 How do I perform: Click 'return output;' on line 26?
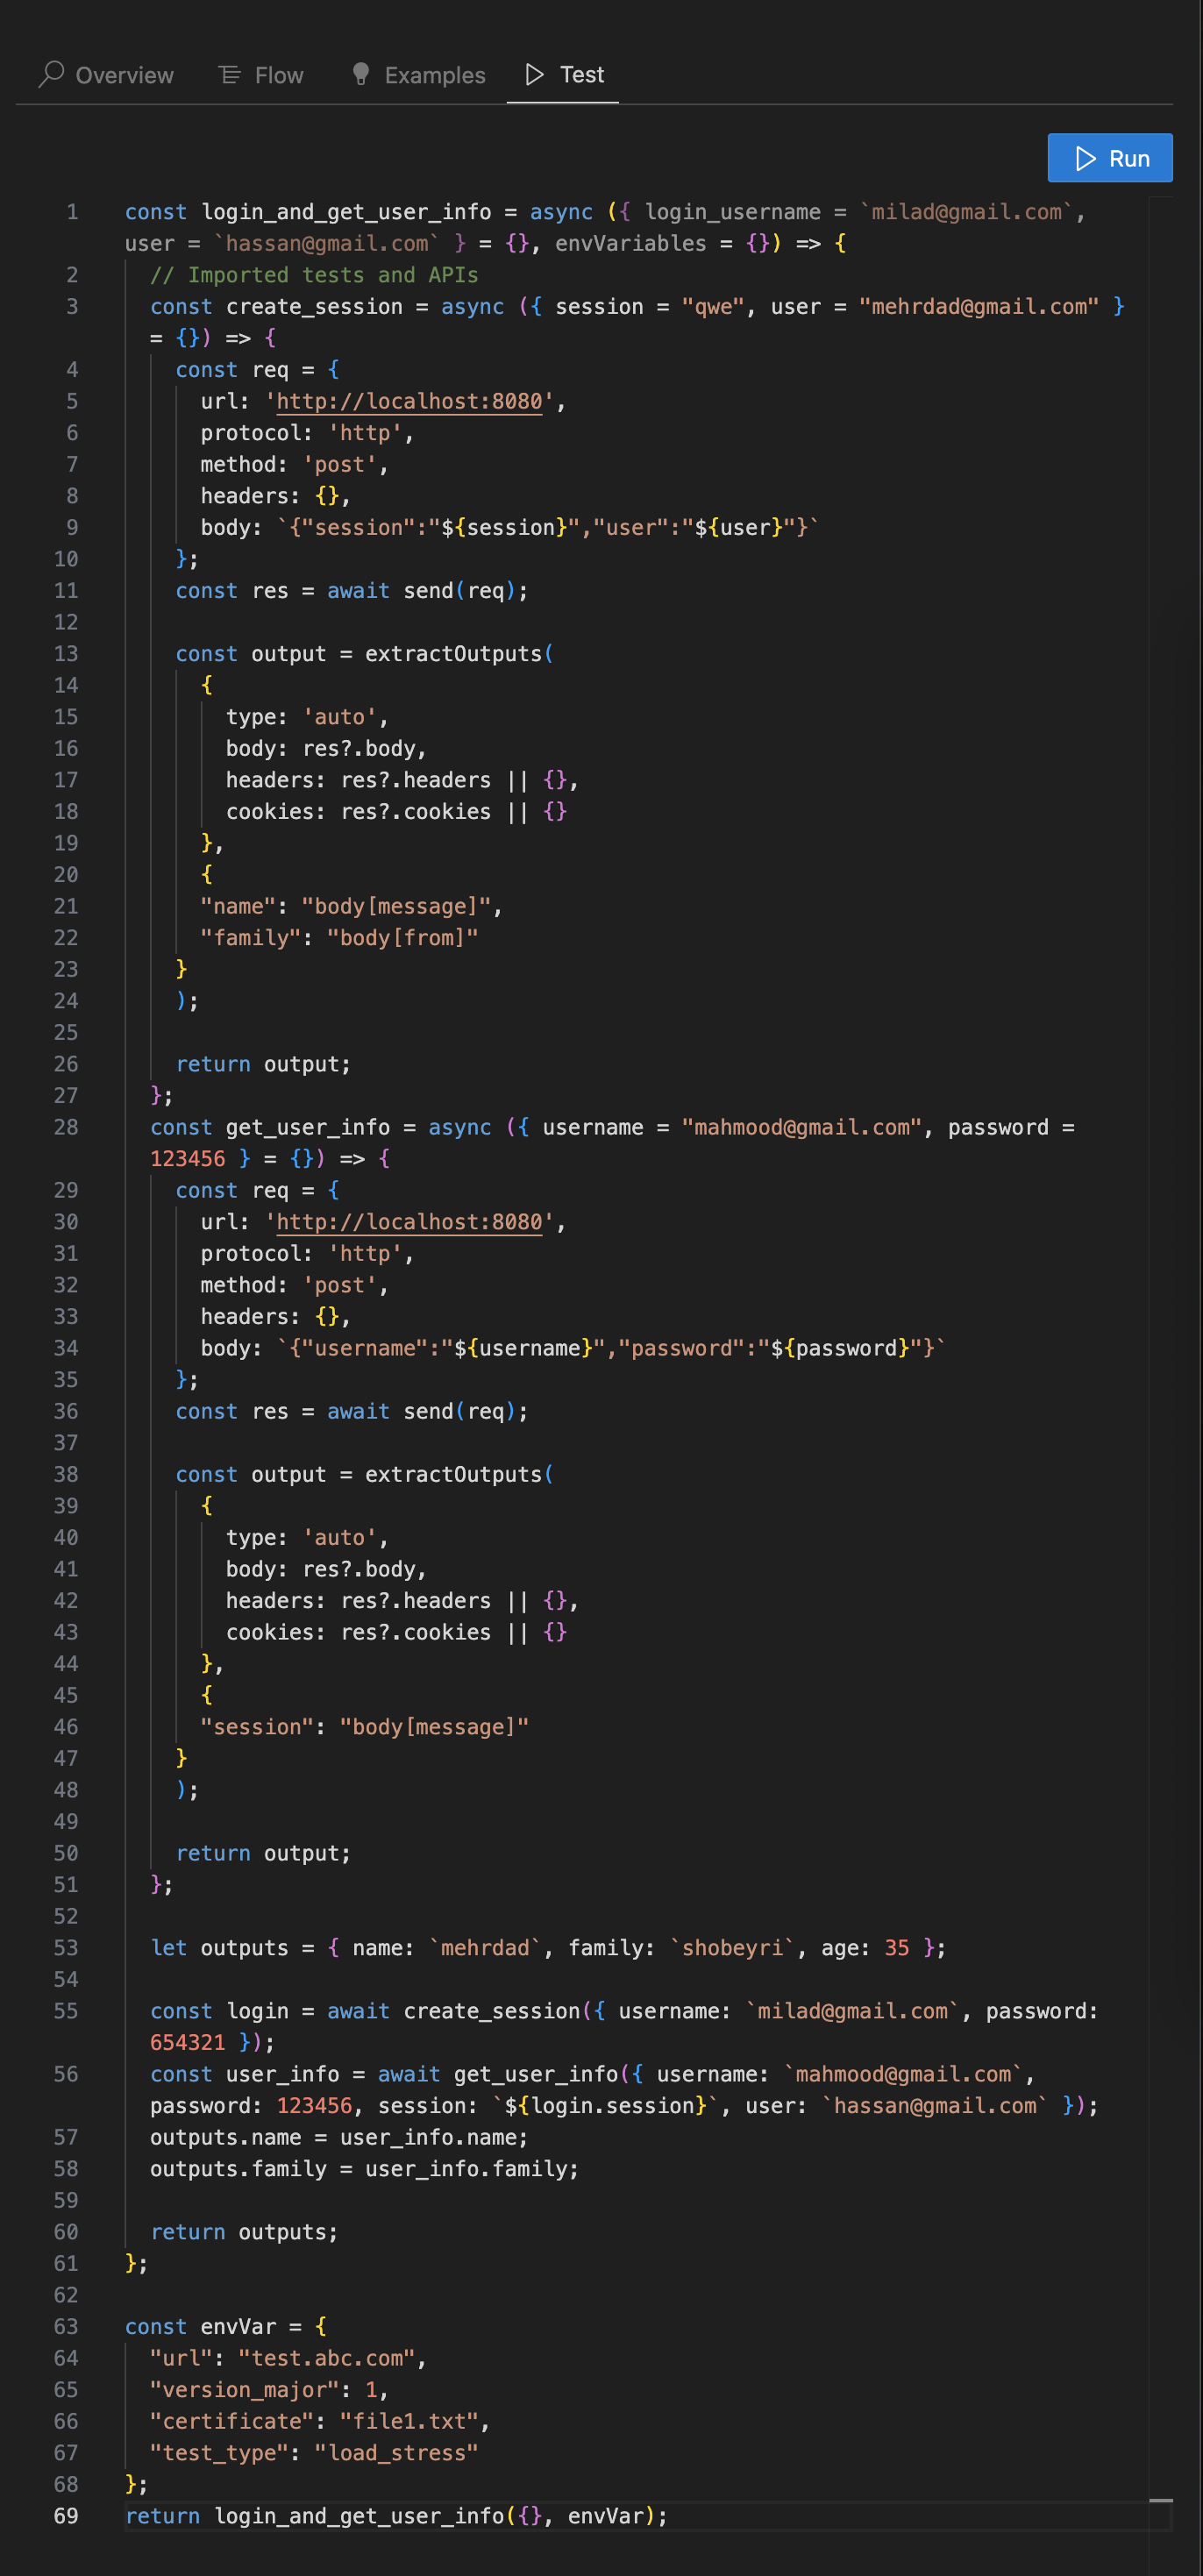coord(263,1064)
